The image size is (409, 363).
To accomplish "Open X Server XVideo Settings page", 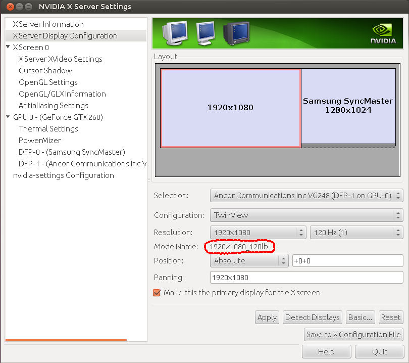I will point(60,59).
